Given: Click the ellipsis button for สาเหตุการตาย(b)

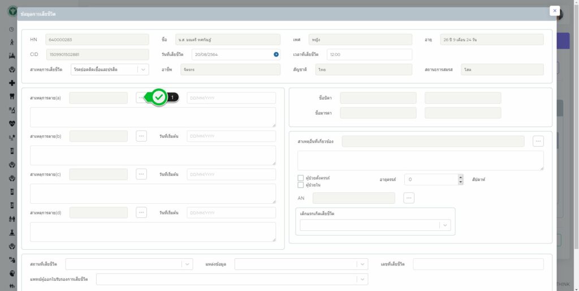Looking at the screenshot, I should click(x=141, y=136).
